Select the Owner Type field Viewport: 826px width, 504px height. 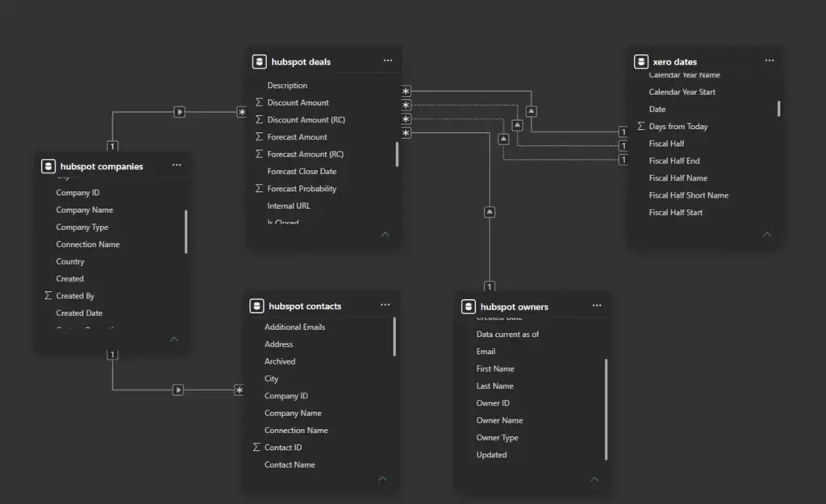pyautogui.click(x=497, y=438)
